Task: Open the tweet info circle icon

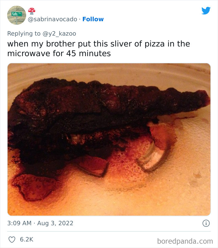Action: pos(206,223)
